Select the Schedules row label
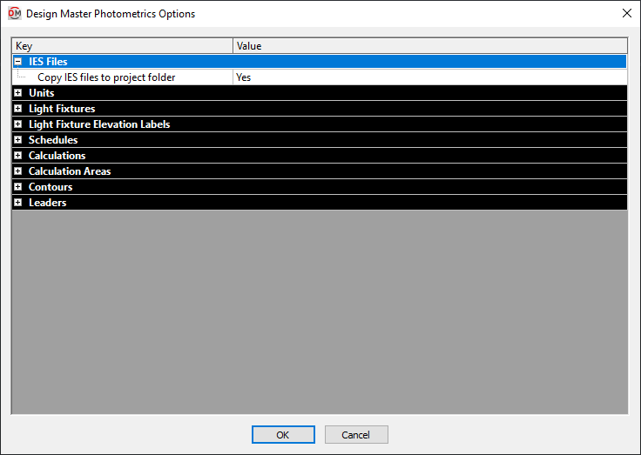Viewport: 641px width, 455px height. [x=53, y=140]
